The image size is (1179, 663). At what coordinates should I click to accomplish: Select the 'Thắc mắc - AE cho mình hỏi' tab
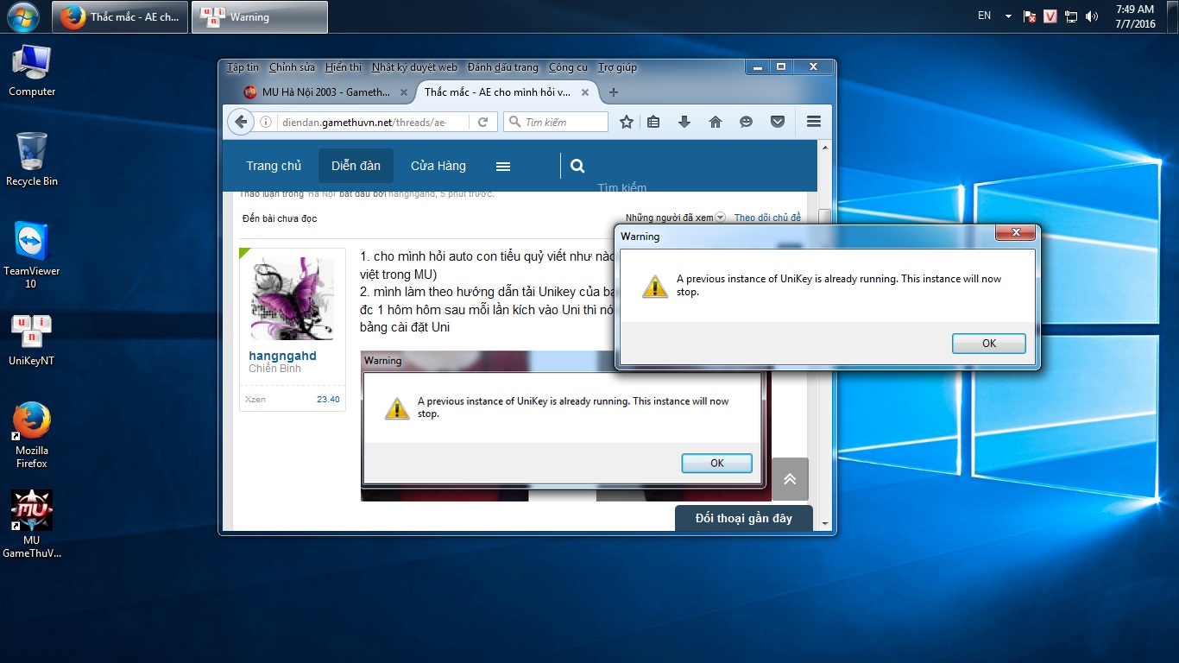[506, 92]
